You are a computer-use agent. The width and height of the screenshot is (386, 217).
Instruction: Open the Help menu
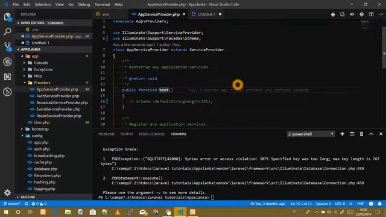(118, 4)
